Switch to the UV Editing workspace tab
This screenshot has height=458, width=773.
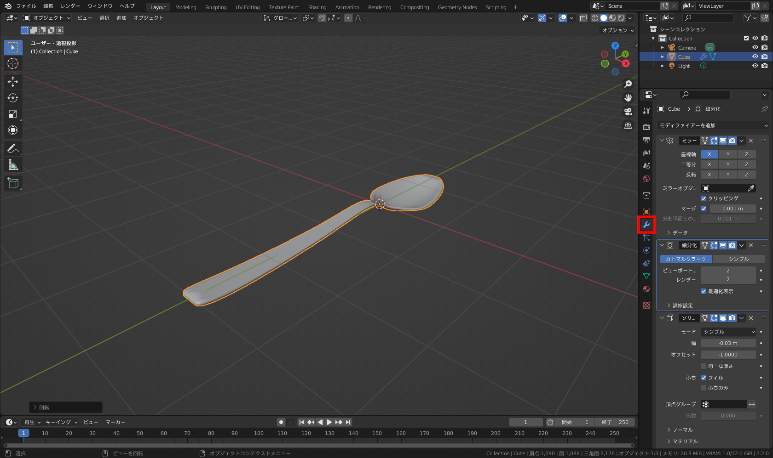248,7
